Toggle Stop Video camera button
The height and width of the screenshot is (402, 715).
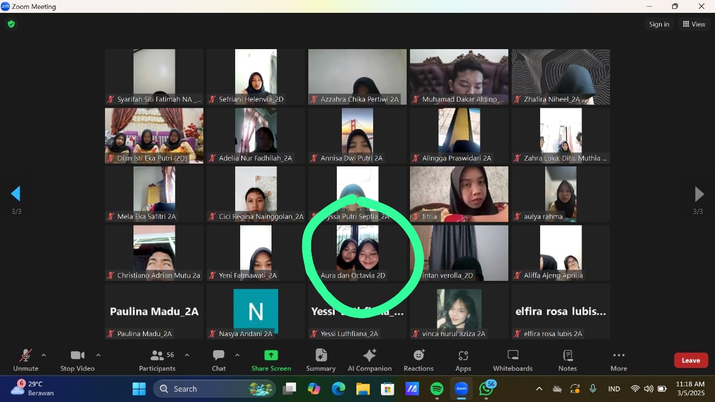coord(77,360)
